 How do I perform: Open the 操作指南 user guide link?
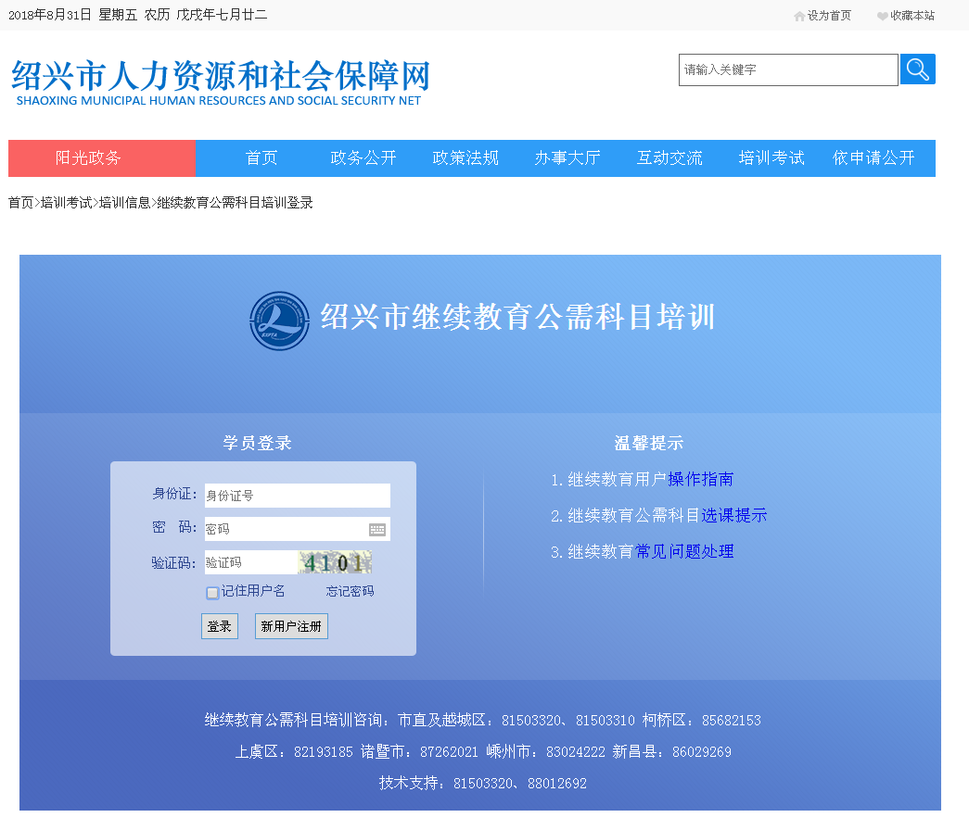pos(700,480)
